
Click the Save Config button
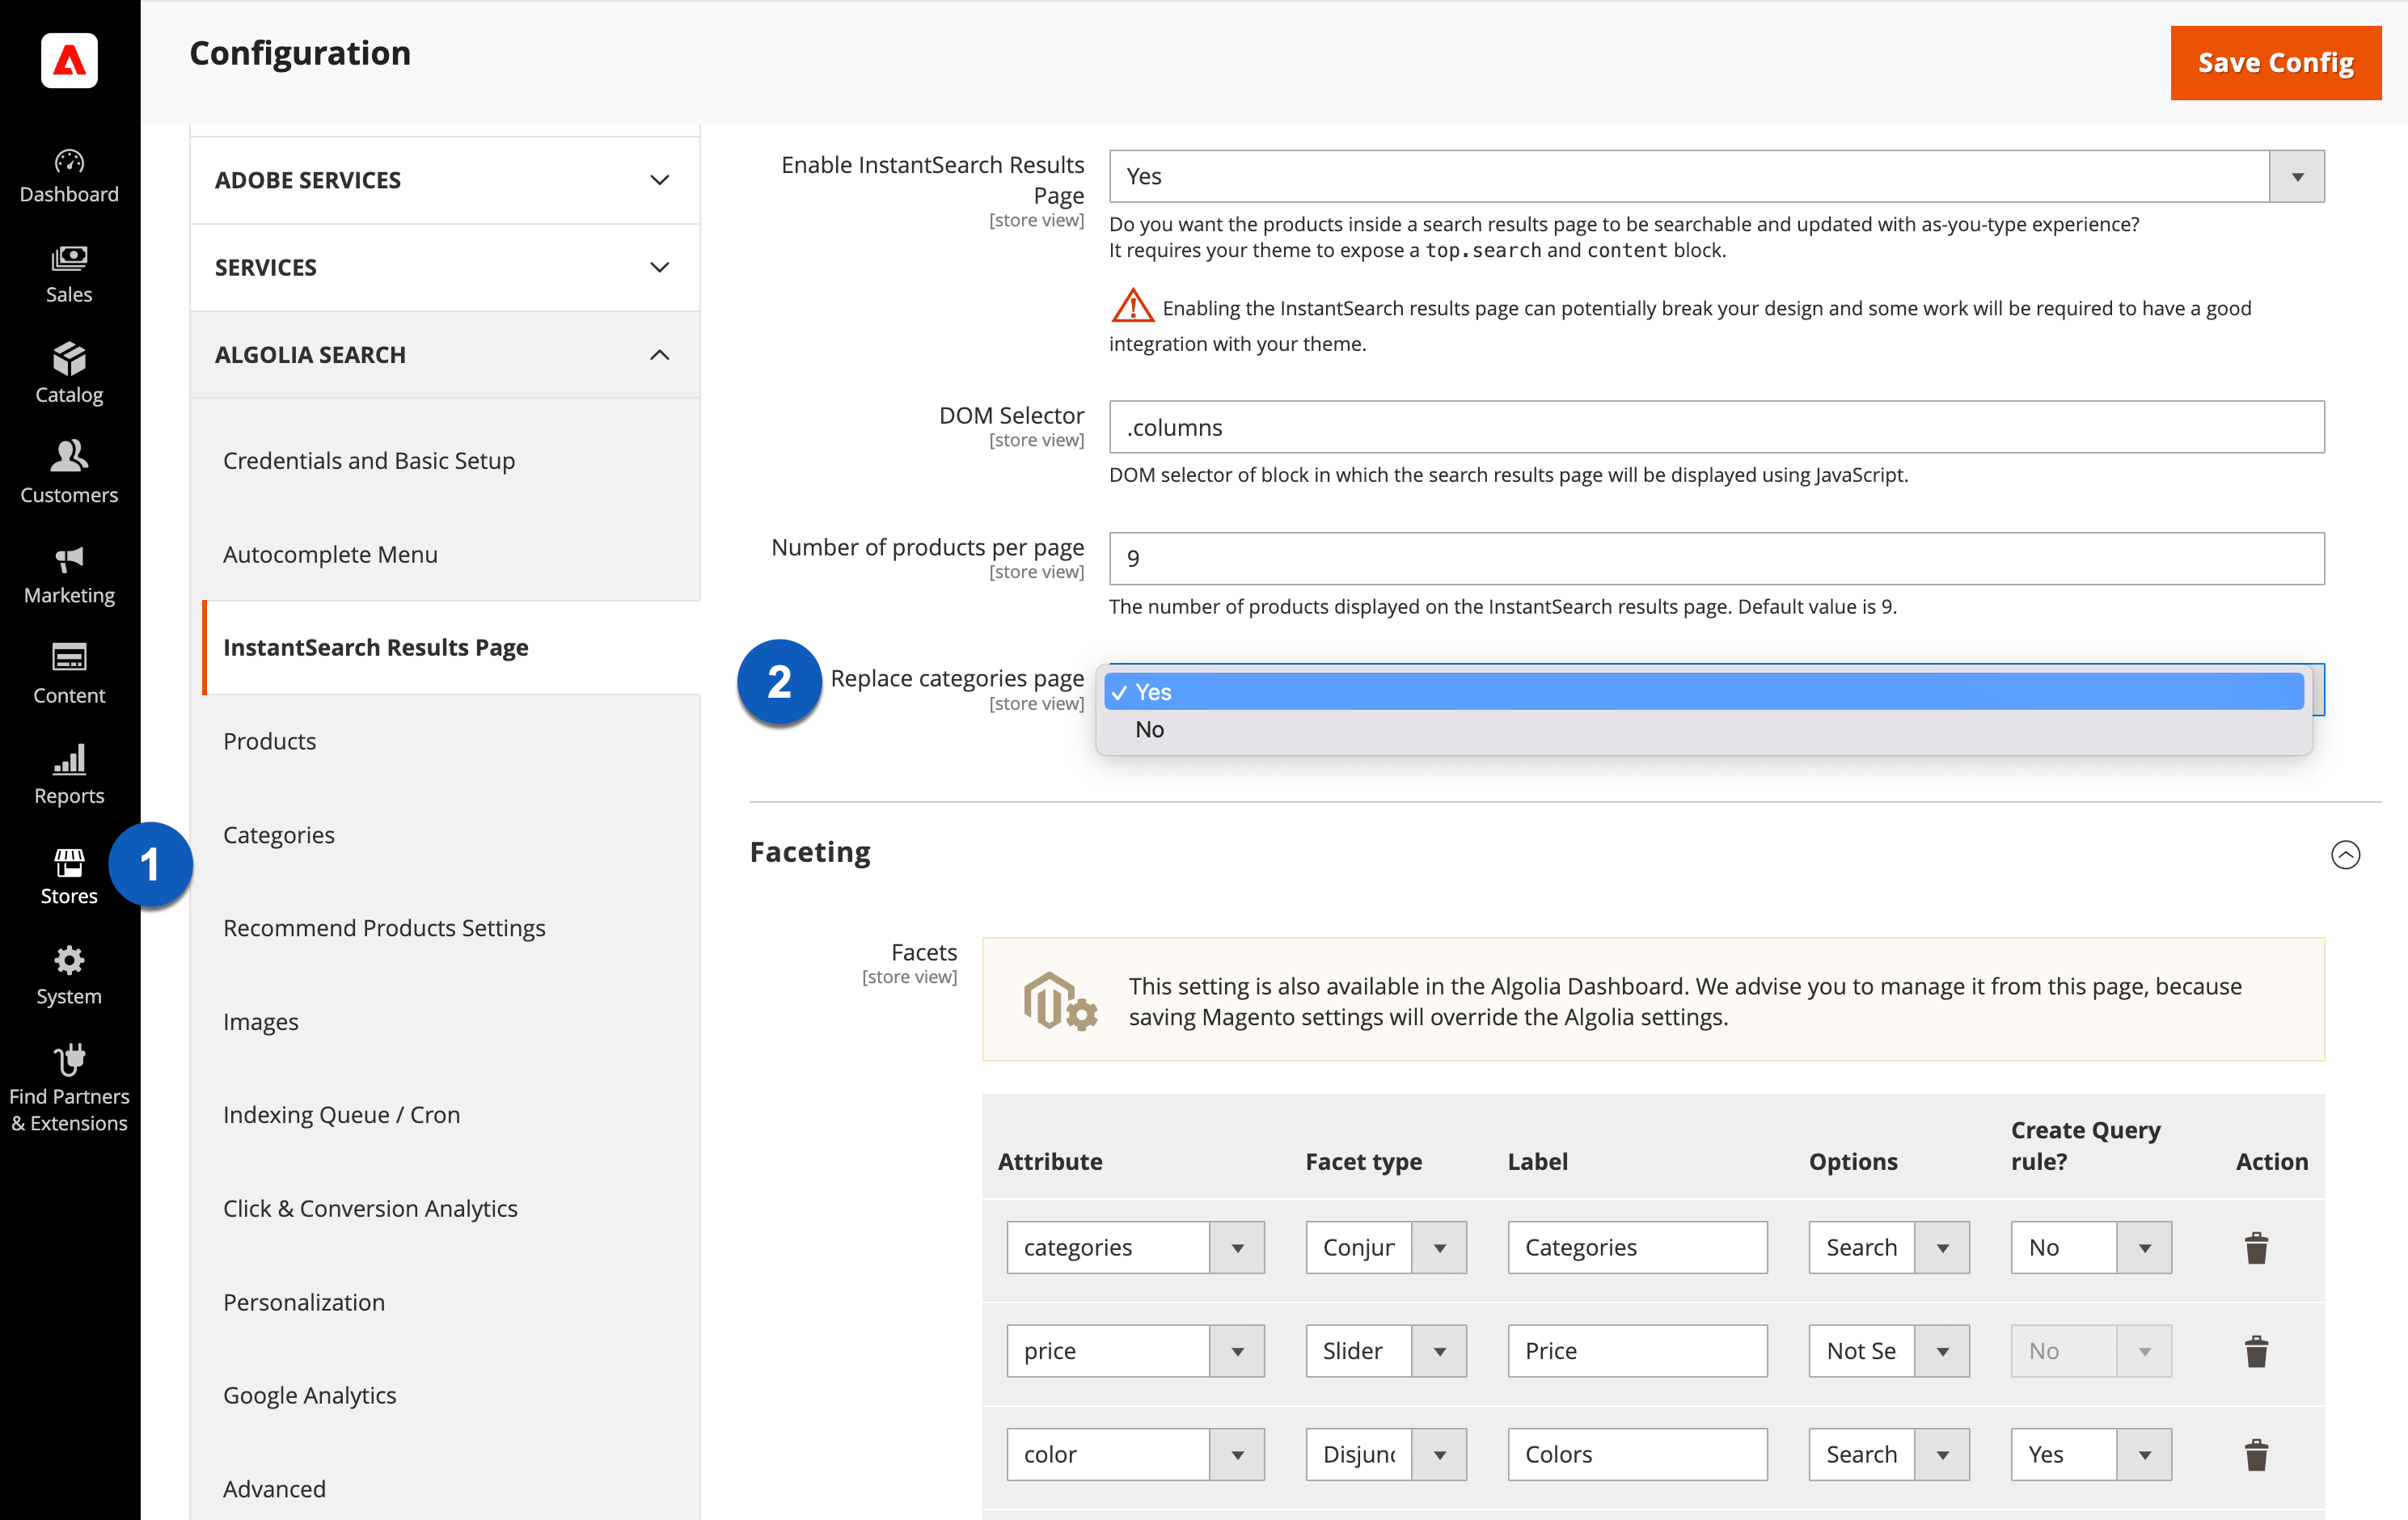pyautogui.click(x=2275, y=62)
